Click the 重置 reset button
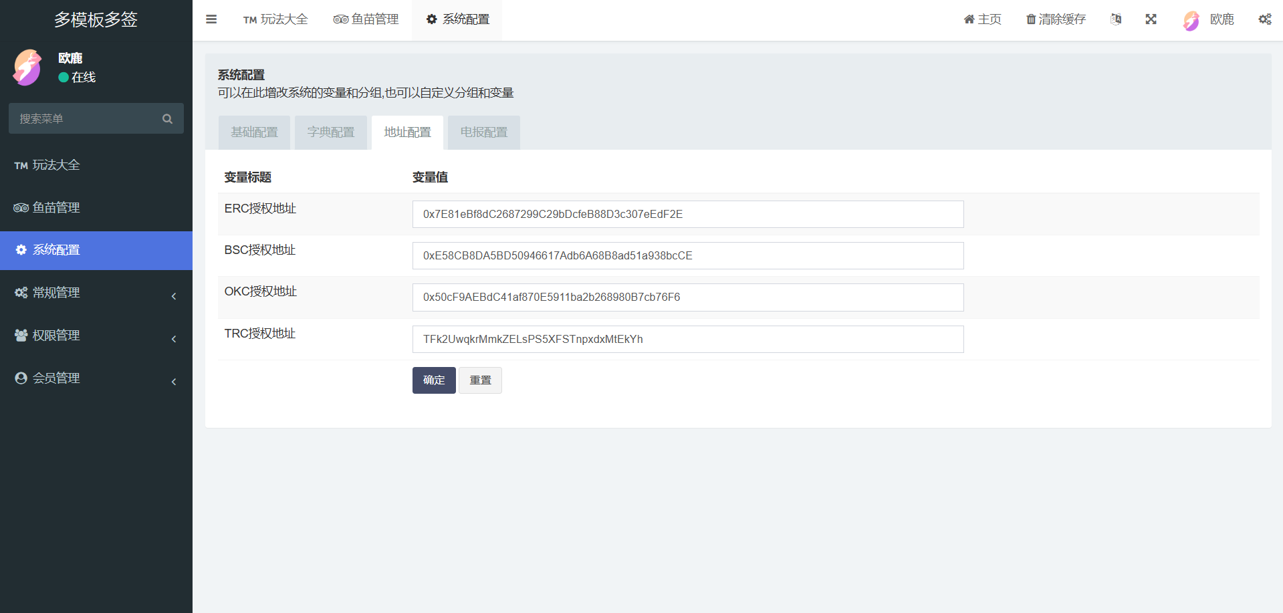This screenshot has height=613, width=1283. pyautogui.click(x=480, y=380)
